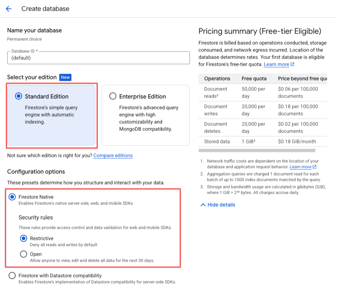Click the Free quota column header
337x290 pixels.
[x=254, y=79]
